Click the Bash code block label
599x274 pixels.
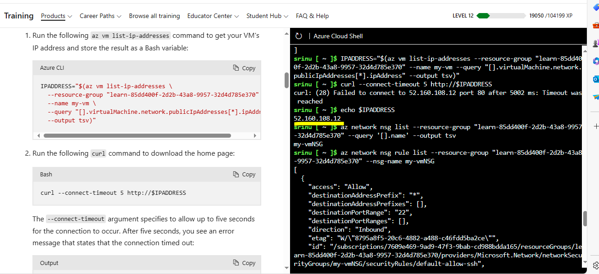coord(47,174)
